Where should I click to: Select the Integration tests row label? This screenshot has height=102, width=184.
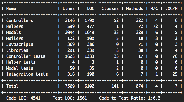27,74
